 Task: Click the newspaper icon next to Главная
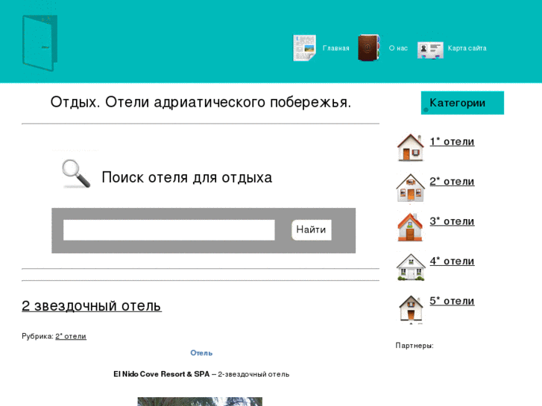304,48
